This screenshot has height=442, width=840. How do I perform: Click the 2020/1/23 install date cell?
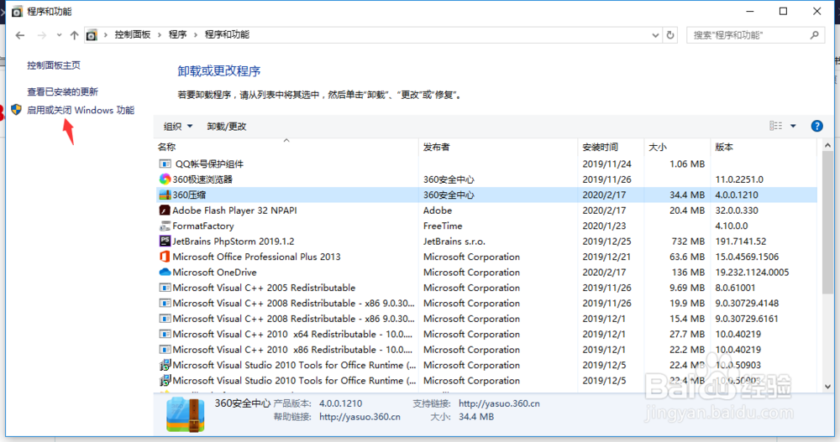click(x=604, y=226)
